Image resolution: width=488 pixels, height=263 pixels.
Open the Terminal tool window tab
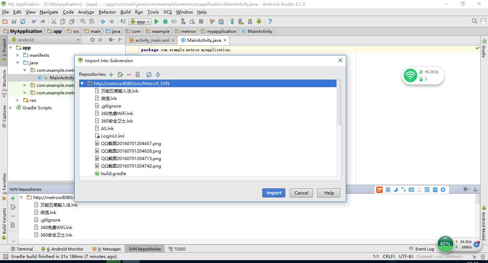[x=22, y=249]
